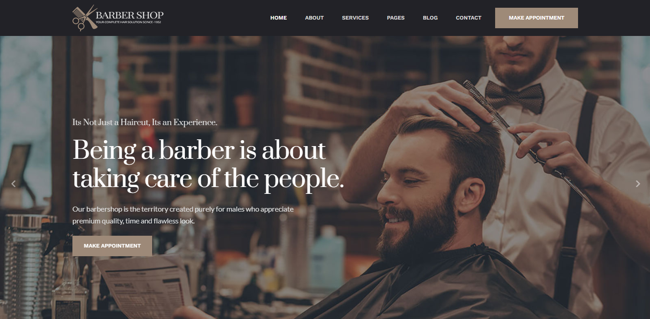Open the About menu item
The width and height of the screenshot is (650, 319).
click(314, 18)
